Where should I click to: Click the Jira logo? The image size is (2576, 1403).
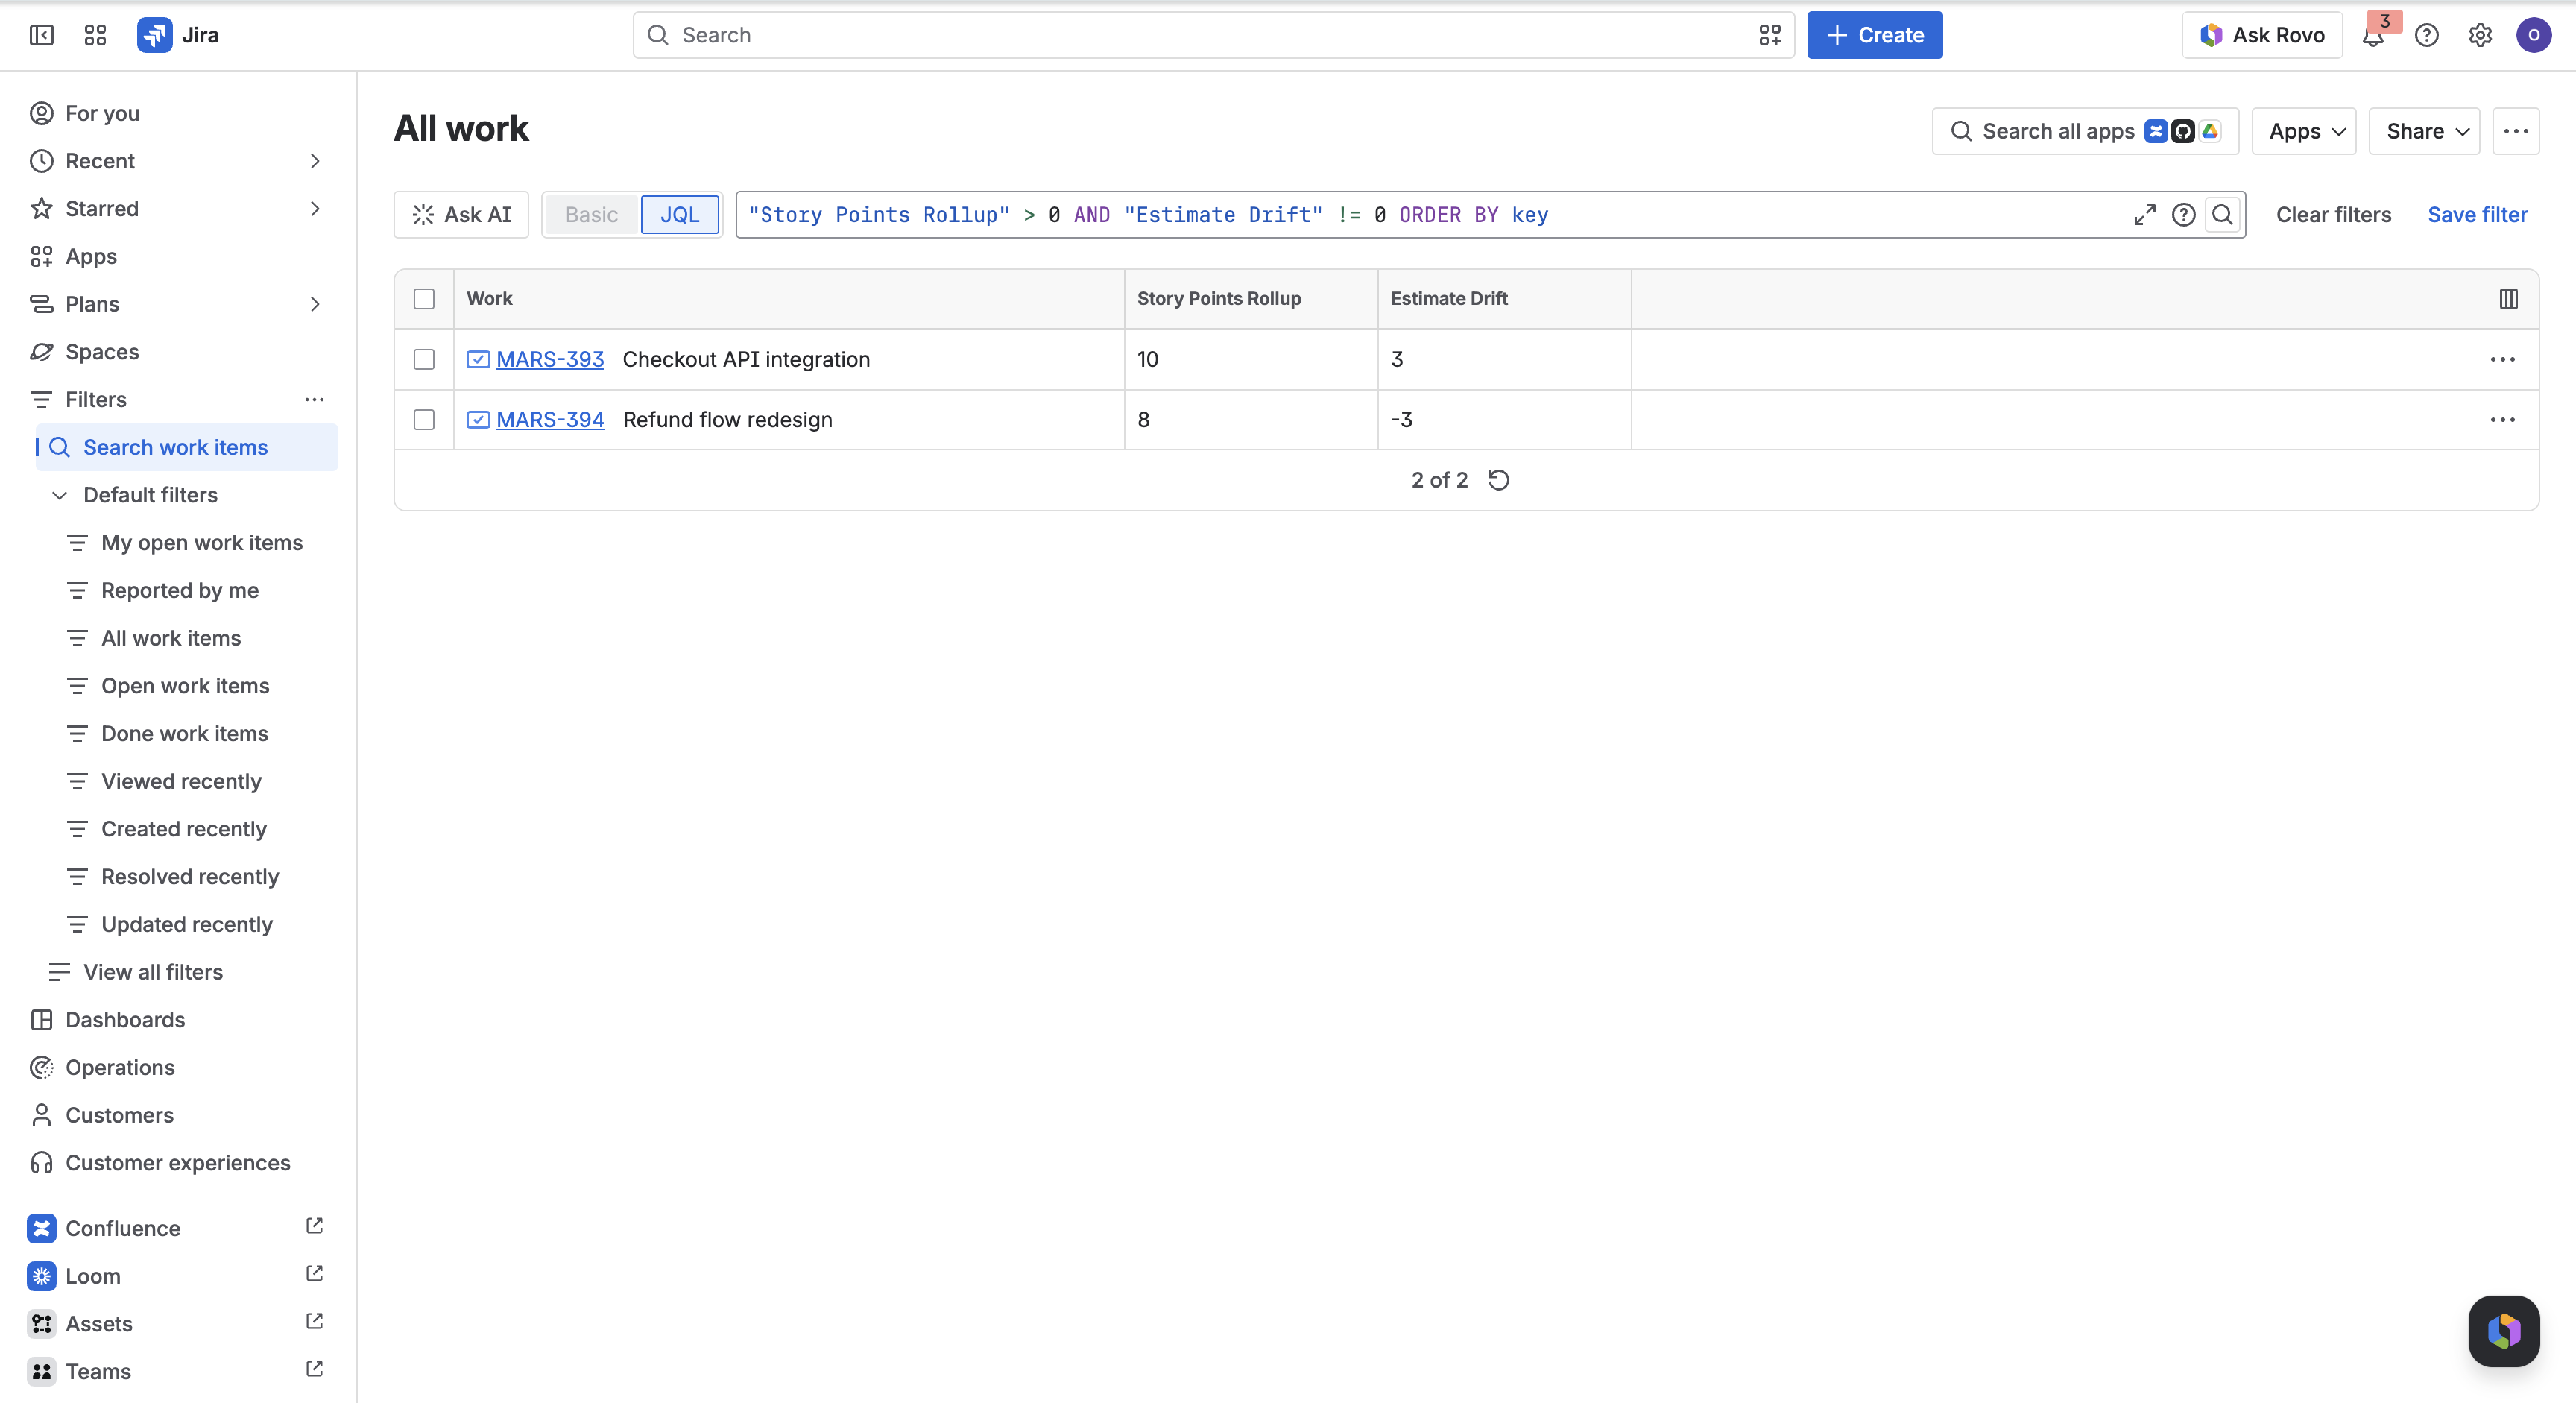point(178,35)
